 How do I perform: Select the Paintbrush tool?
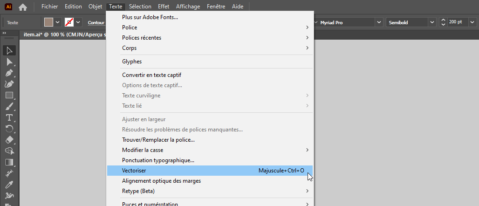[9, 106]
